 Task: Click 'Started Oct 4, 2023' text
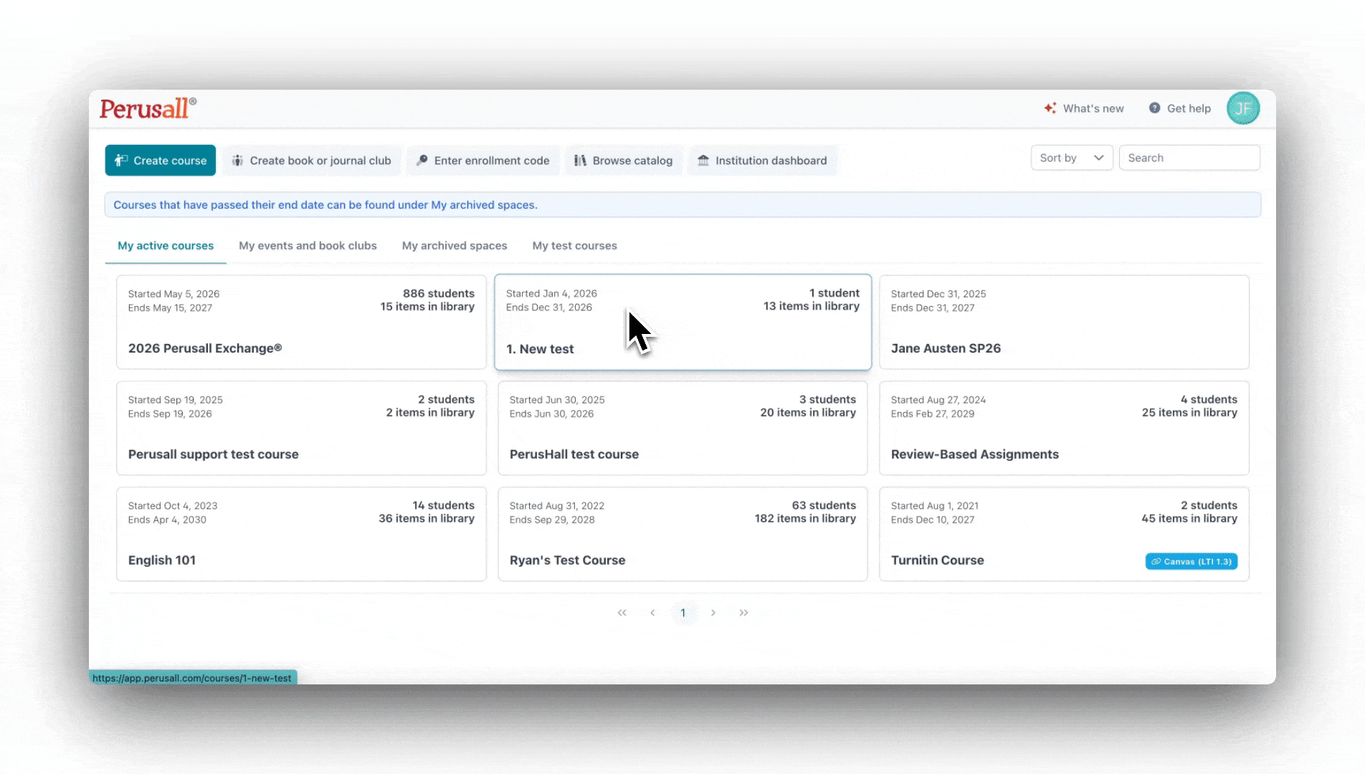tap(173, 505)
